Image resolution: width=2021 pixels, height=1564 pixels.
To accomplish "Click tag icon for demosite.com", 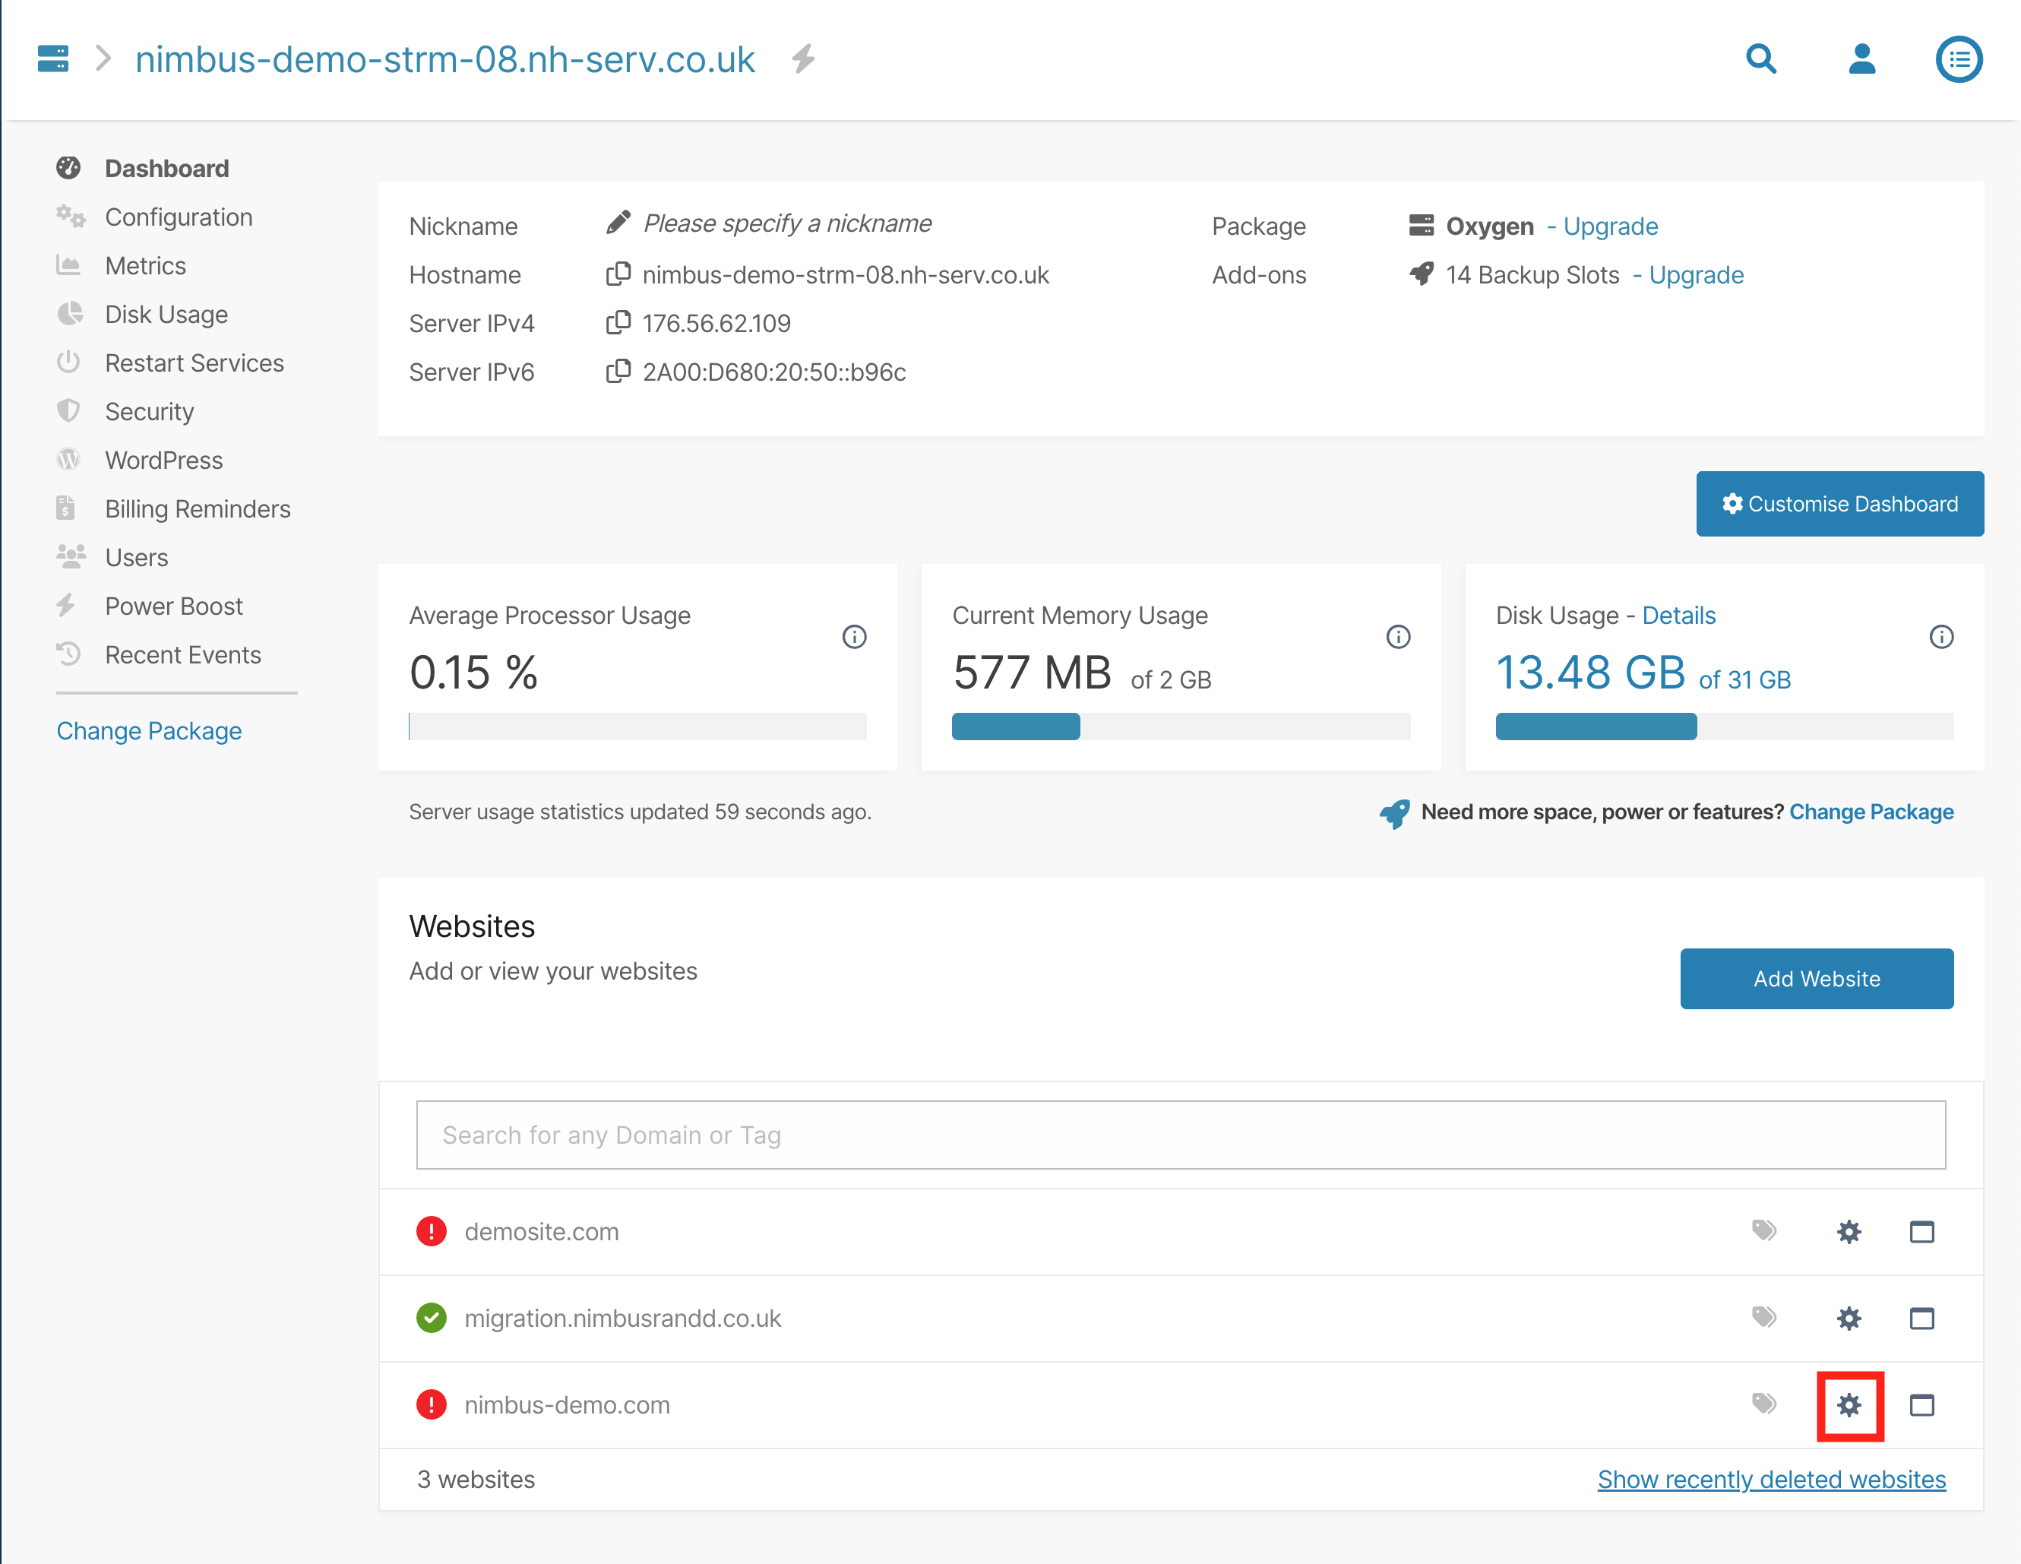I will point(1763,1231).
